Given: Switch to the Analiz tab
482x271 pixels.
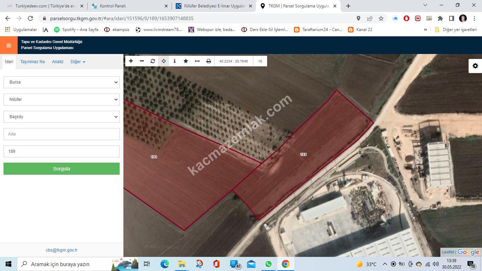Looking at the screenshot, I should click(58, 62).
